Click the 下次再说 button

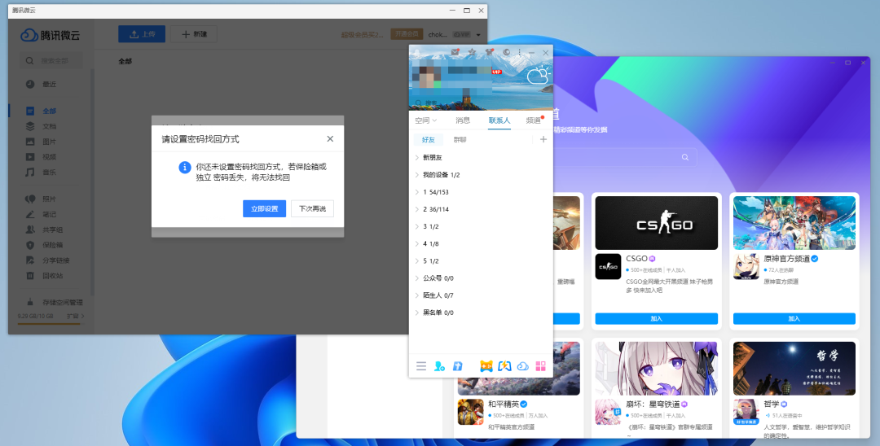[313, 208]
